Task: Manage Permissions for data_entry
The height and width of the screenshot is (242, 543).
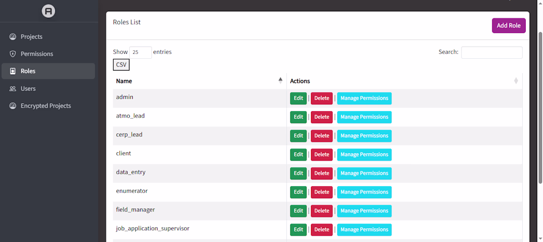Action: [364, 173]
